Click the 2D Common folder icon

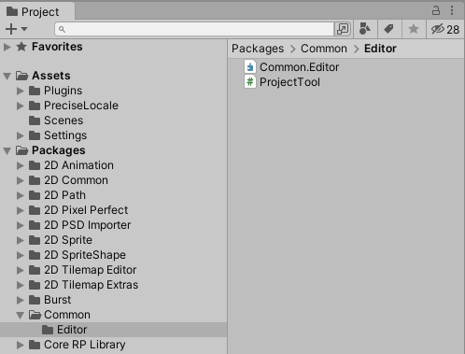(x=35, y=180)
